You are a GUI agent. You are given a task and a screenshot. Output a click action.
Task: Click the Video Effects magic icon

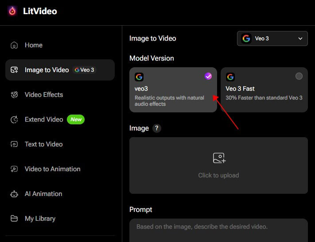click(x=15, y=95)
